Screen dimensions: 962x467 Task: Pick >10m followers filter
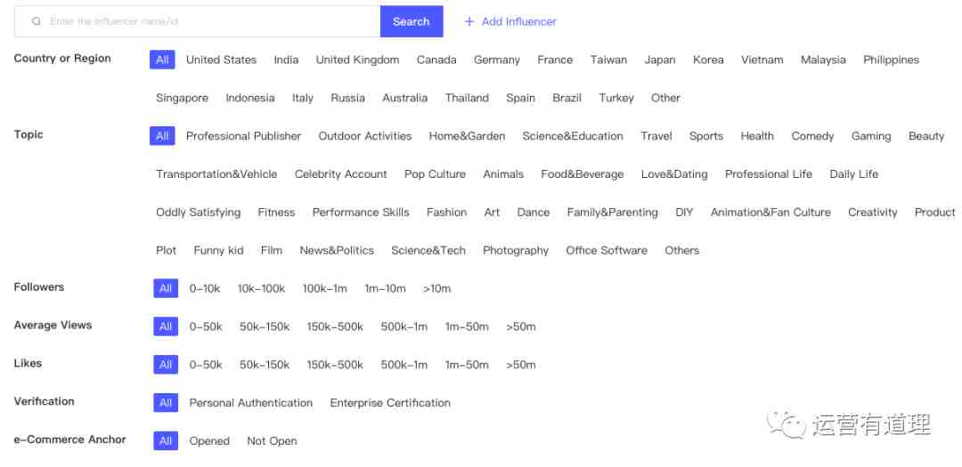click(436, 288)
